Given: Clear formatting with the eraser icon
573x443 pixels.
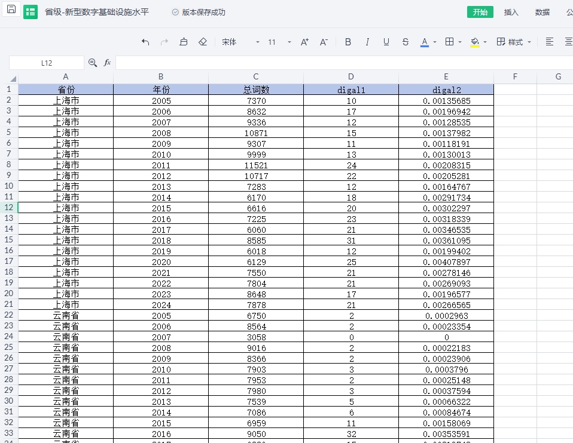Looking at the screenshot, I should (x=202, y=42).
